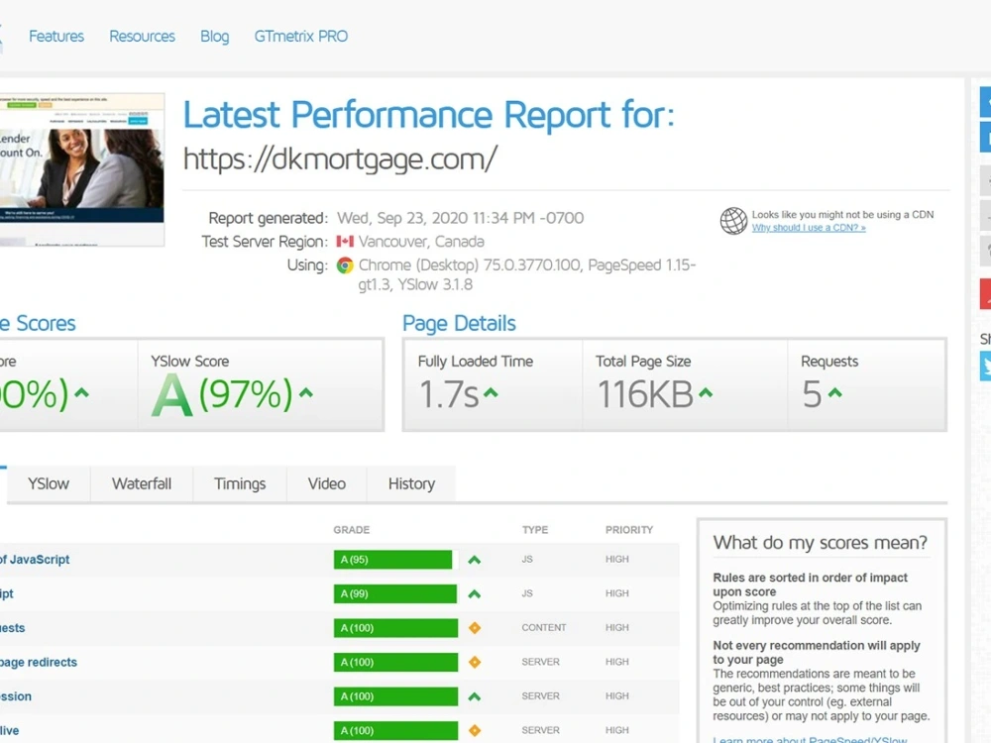Click the 'Vancouver, Canada' server region text
This screenshot has width=991, height=743.
pyautogui.click(x=421, y=242)
